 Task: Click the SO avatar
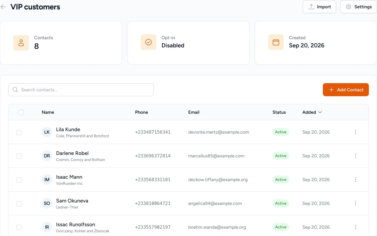[x=47, y=203]
